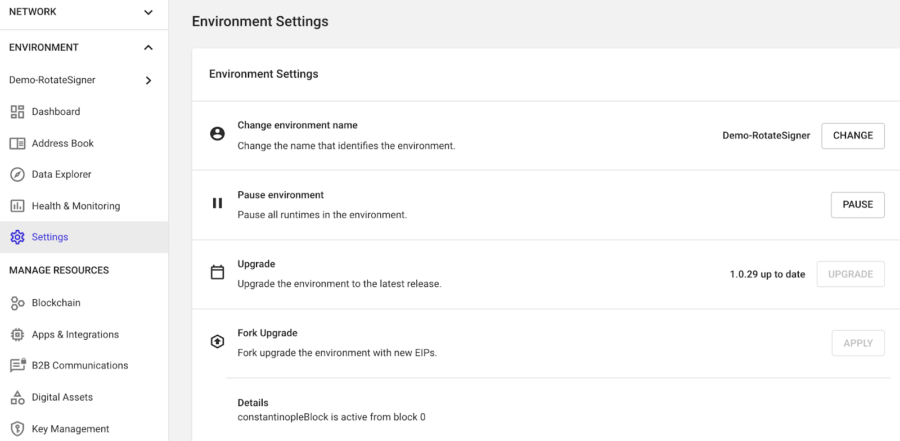The image size is (900, 441).
Task: Click the CHANGE environment name button
Action: pos(853,136)
